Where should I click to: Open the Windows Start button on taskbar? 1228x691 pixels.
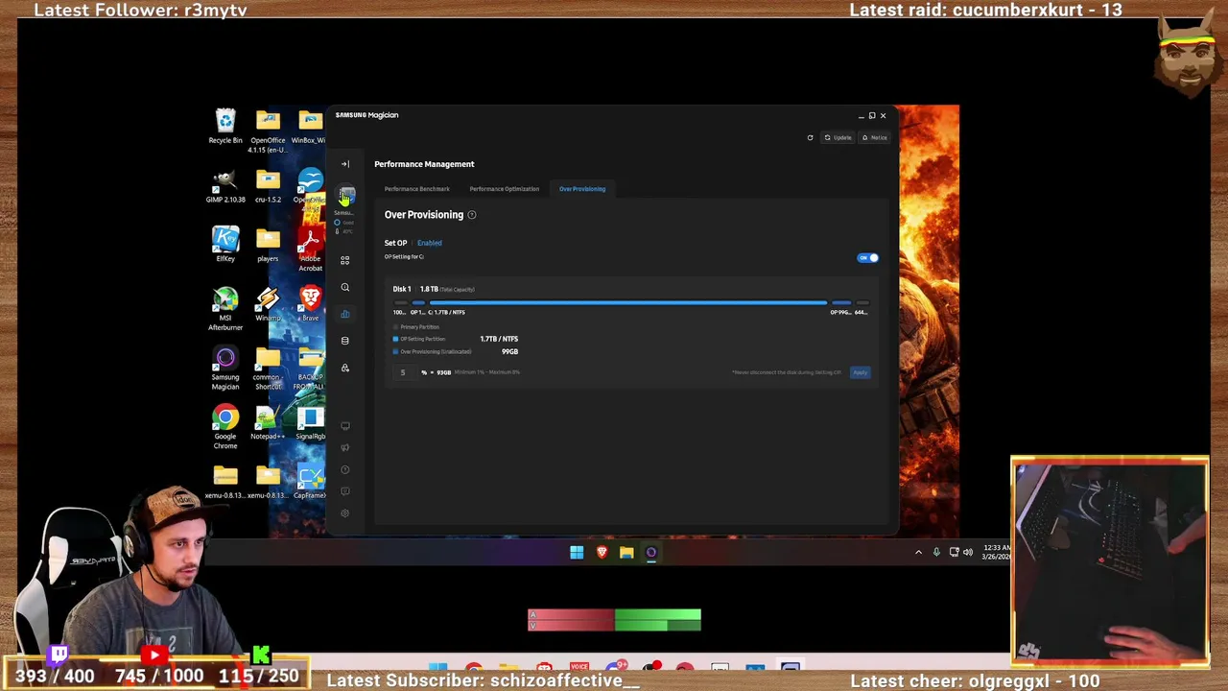(577, 552)
